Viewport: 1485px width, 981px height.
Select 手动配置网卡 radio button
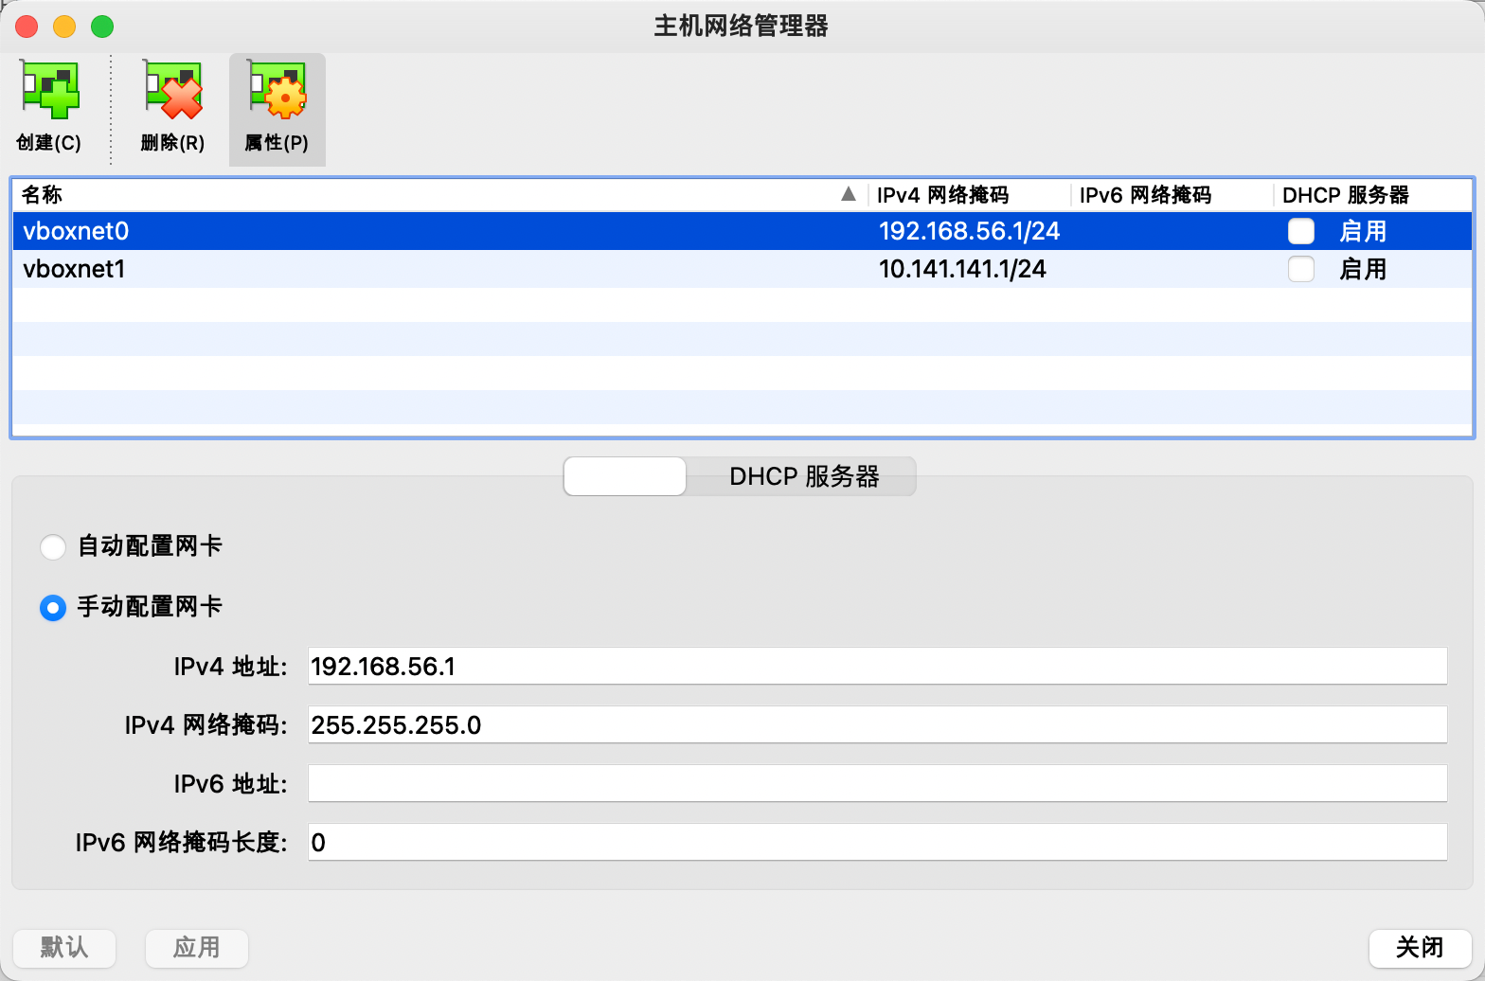click(53, 607)
